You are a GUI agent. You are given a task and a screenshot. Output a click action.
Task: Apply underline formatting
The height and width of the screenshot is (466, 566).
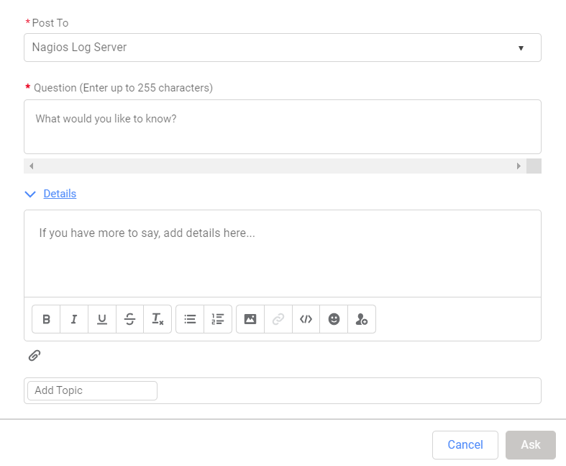(x=102, y=319)
